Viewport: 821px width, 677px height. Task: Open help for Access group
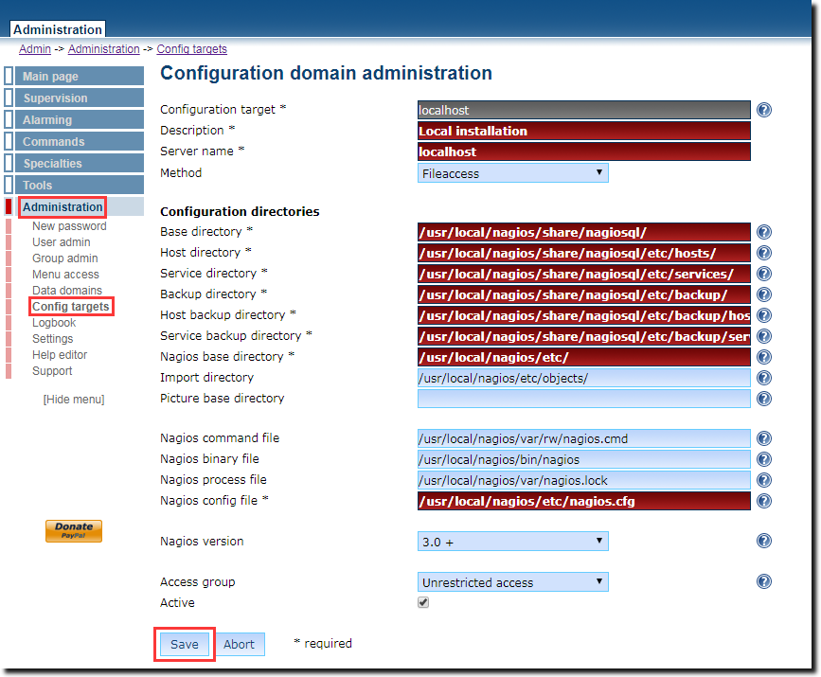click(x=764, y=581)
